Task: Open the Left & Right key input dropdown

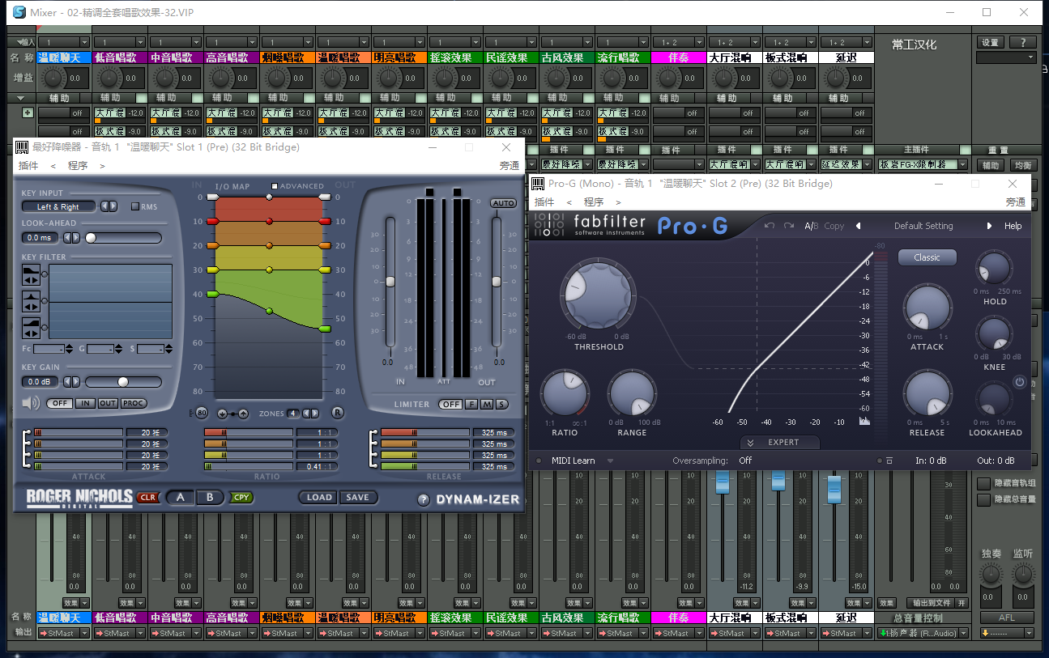Action: point(59,206)
